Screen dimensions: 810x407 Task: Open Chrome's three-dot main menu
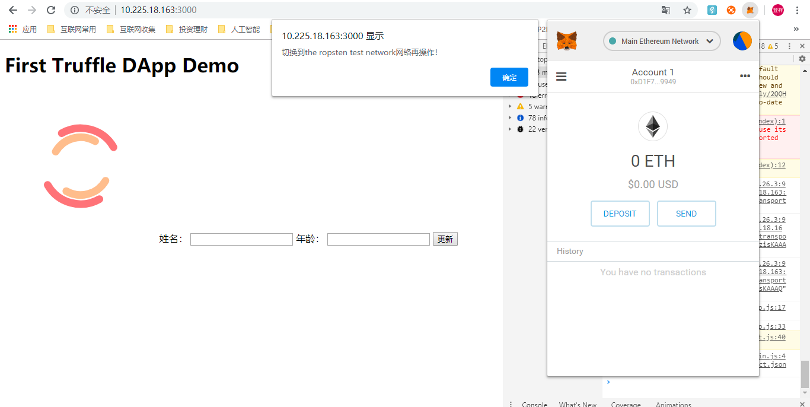click(797, 10)
